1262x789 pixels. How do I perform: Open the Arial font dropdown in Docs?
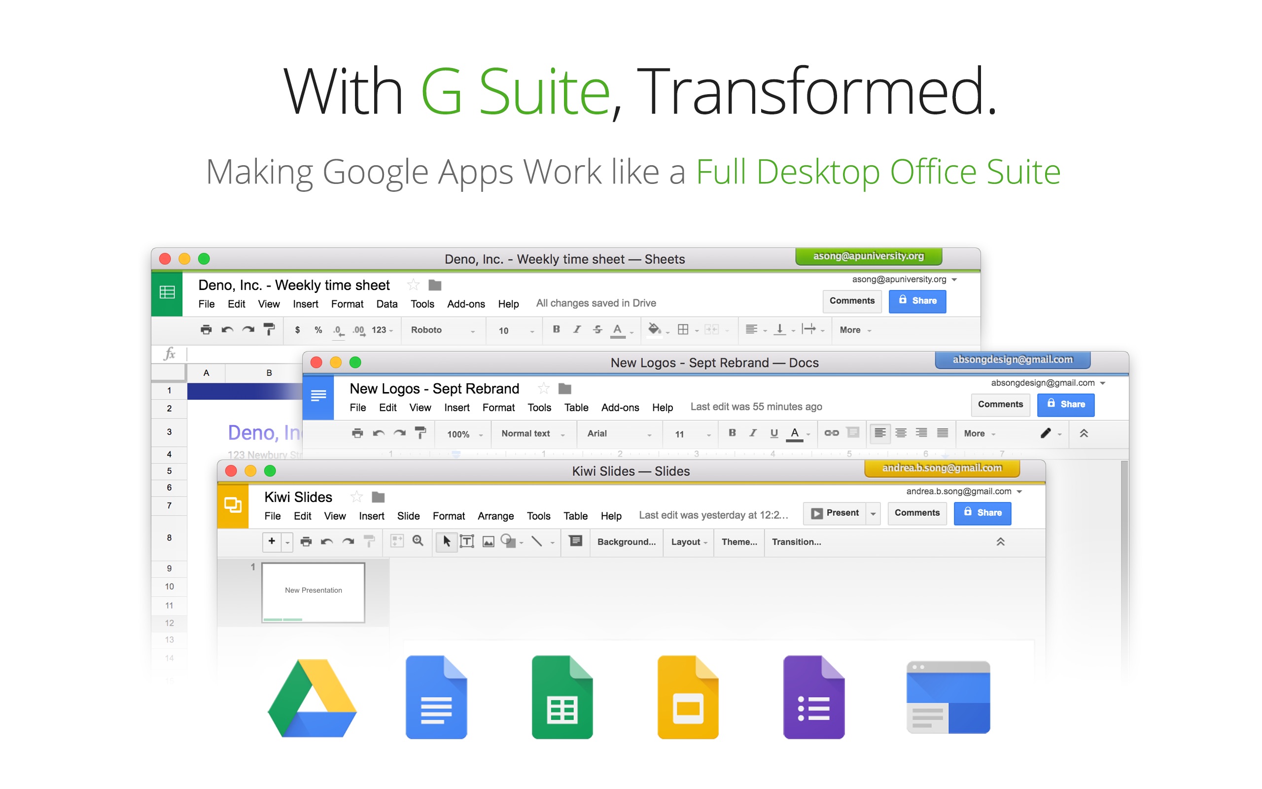(x=619, y=433)
